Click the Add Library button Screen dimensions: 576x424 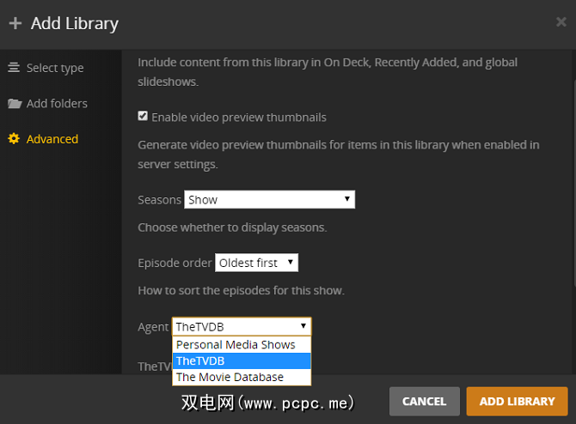[517, 401]
